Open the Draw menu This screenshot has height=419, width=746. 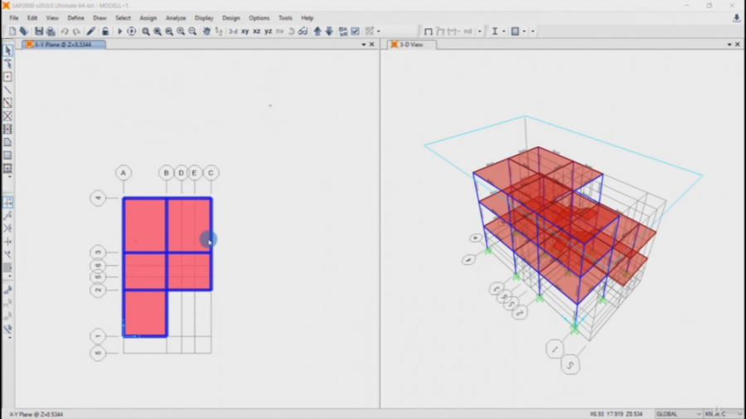point(100,18)
